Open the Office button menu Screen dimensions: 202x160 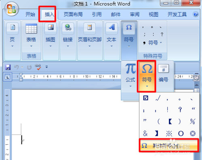pos(11,9)
